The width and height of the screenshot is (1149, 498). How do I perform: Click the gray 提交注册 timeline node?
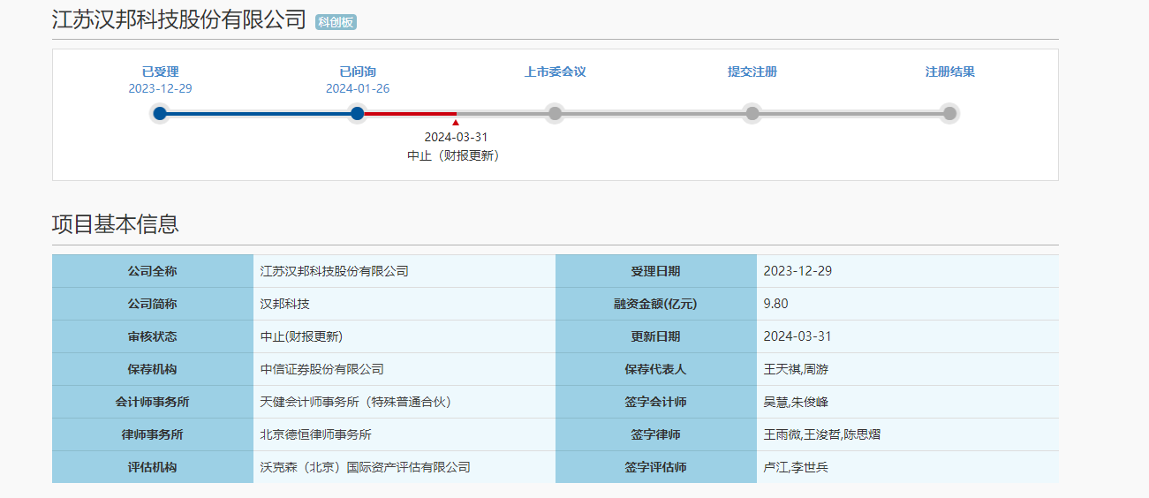tap(752, 113)
